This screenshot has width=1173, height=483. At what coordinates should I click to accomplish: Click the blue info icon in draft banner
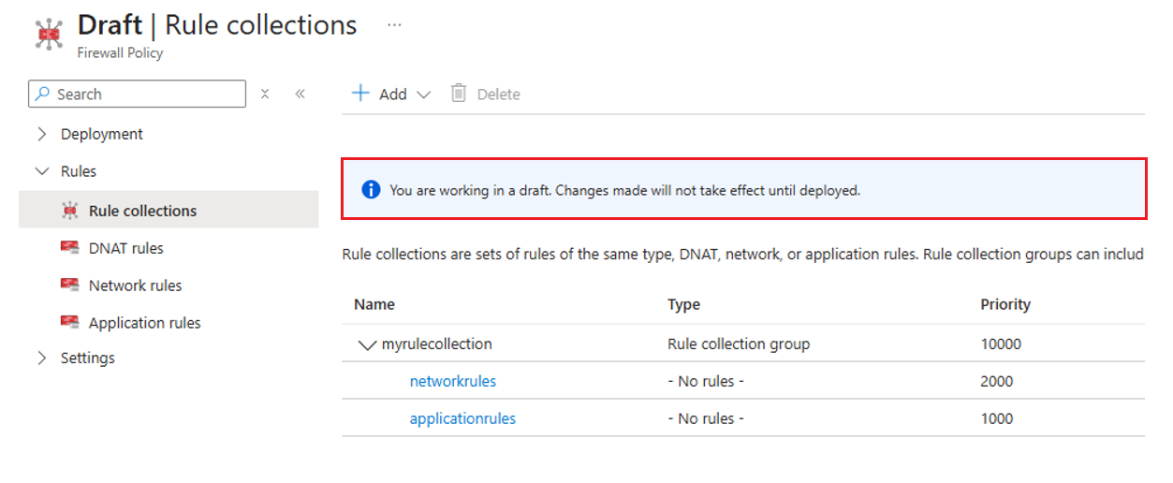tap(372, 190)
